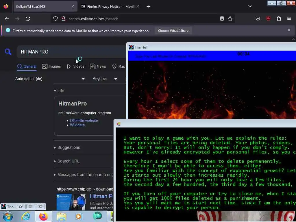Image resolution: width=296 pixels, height=222 pixels.
Task: Click the info icon in notification bar
Action: click(x=8, y=30)
